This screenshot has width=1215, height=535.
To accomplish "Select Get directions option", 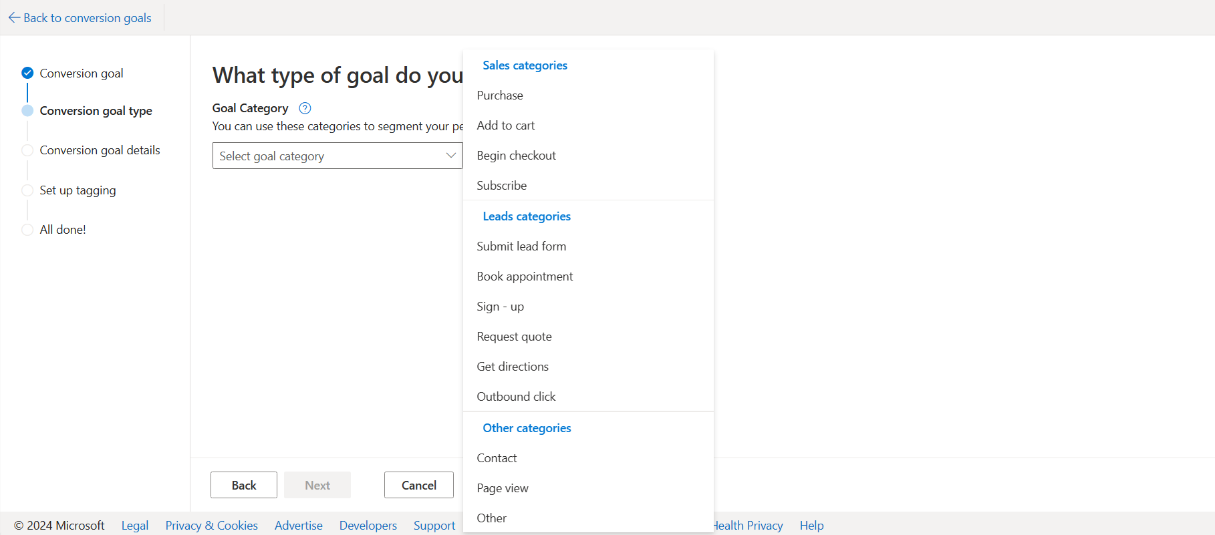I will coord(588,367).
